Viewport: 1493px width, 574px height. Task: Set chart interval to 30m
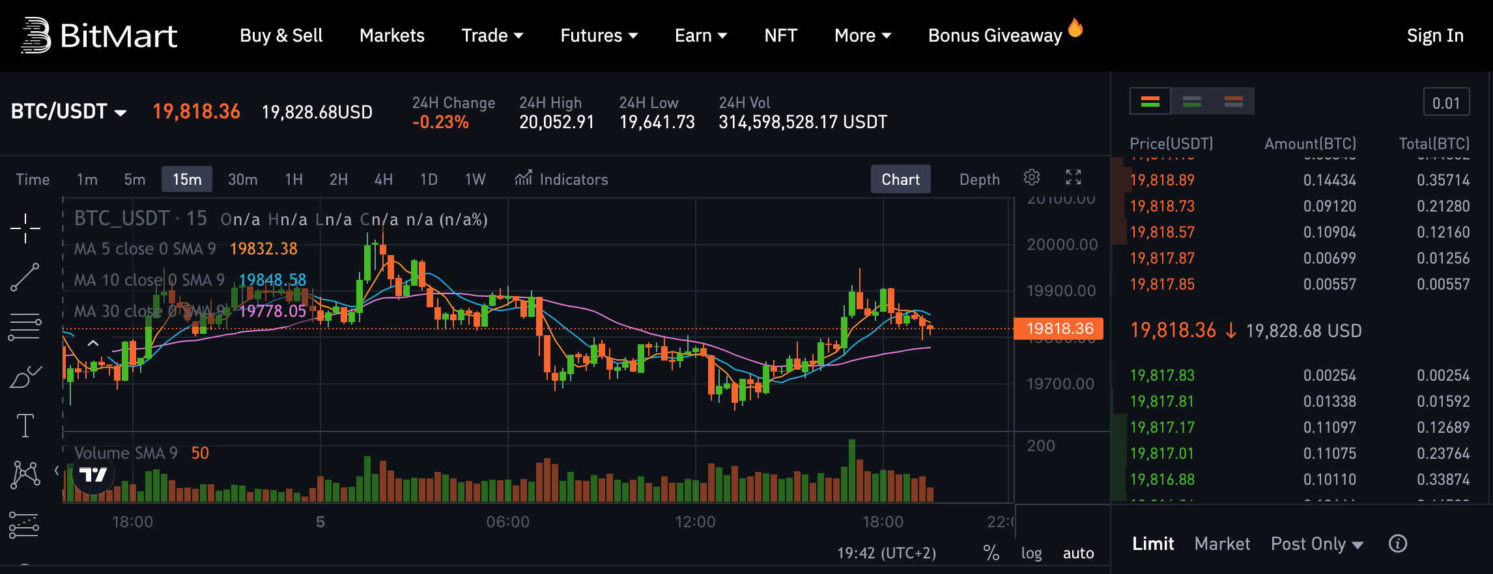(243, 179)
